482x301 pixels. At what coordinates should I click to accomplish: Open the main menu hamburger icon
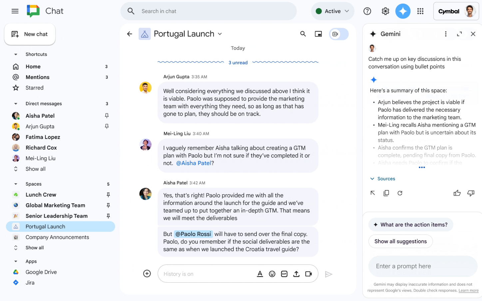(15, 11)
